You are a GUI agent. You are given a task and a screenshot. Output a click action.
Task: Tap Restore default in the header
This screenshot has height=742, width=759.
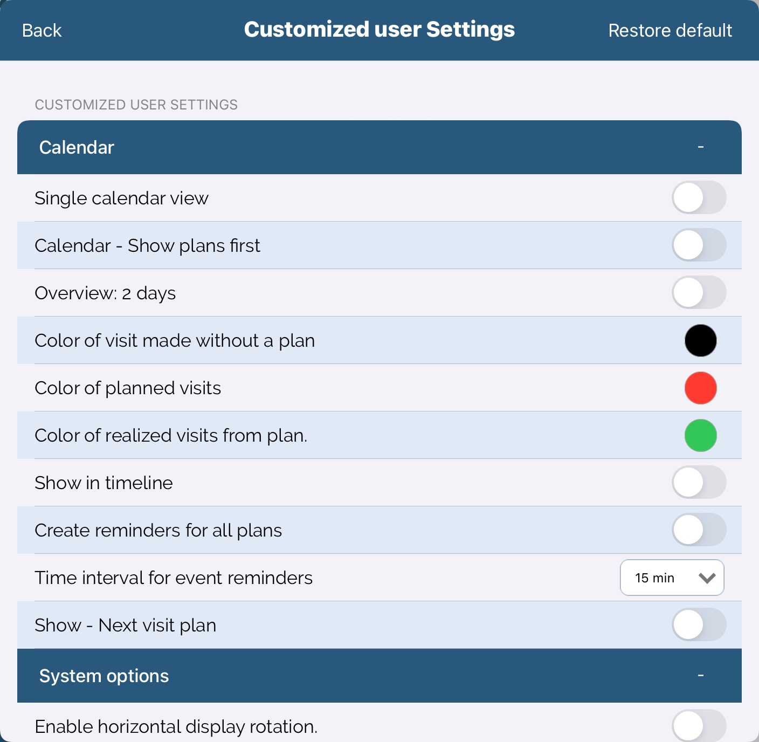coord(670,31)
